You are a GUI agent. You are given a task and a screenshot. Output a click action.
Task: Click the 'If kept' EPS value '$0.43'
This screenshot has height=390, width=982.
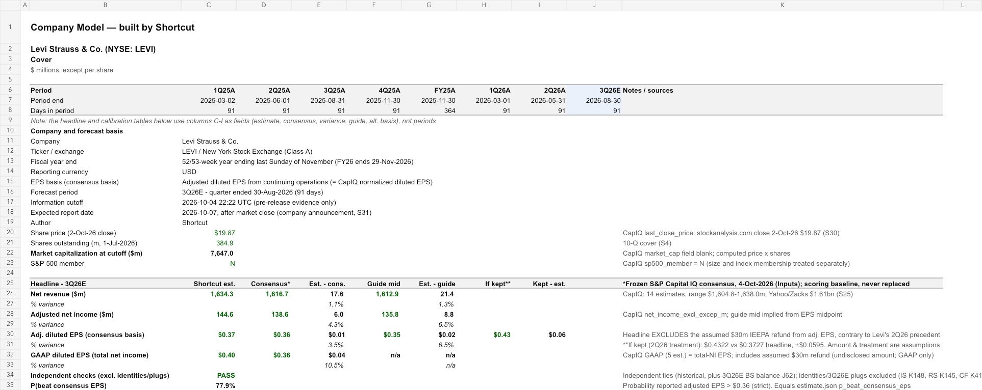click(x=502, y=335)
